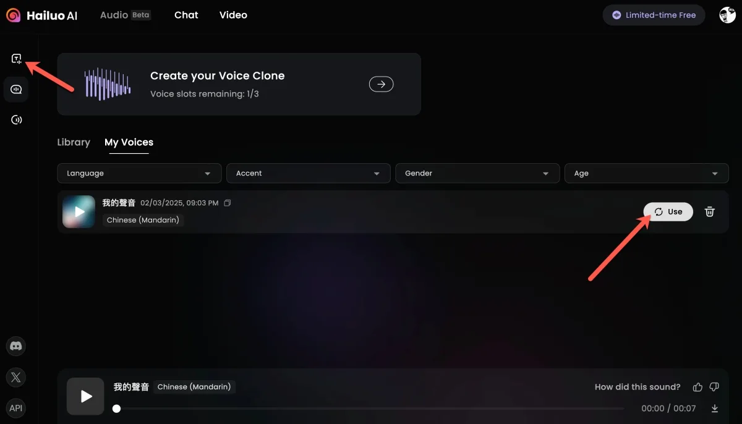Screen dimensions: 742x424
Task: Click the Hailuo AI logo
Action: (42, 15)
